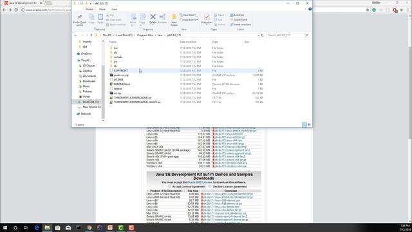Select the bin folder

pos(116,48)
